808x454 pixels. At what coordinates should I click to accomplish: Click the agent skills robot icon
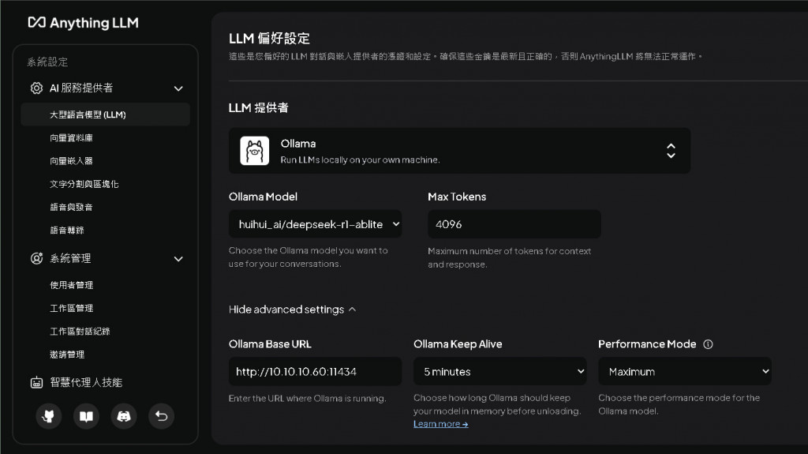[x=36, y=382]
